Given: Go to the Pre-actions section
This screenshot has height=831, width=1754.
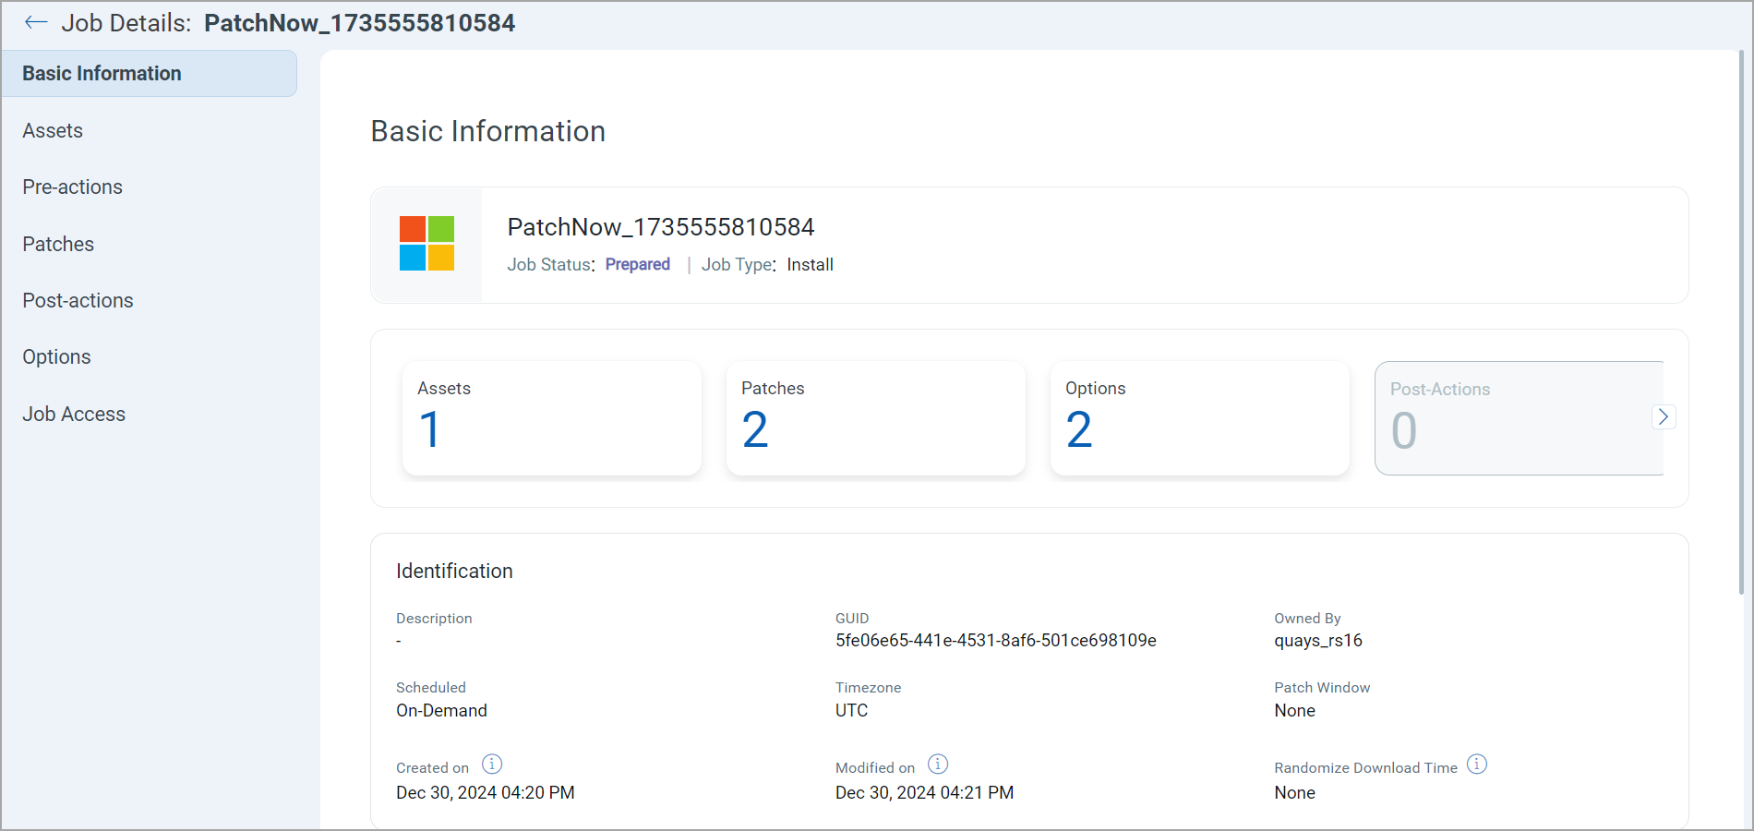Looking at the screenshot, I should point(72,187).
